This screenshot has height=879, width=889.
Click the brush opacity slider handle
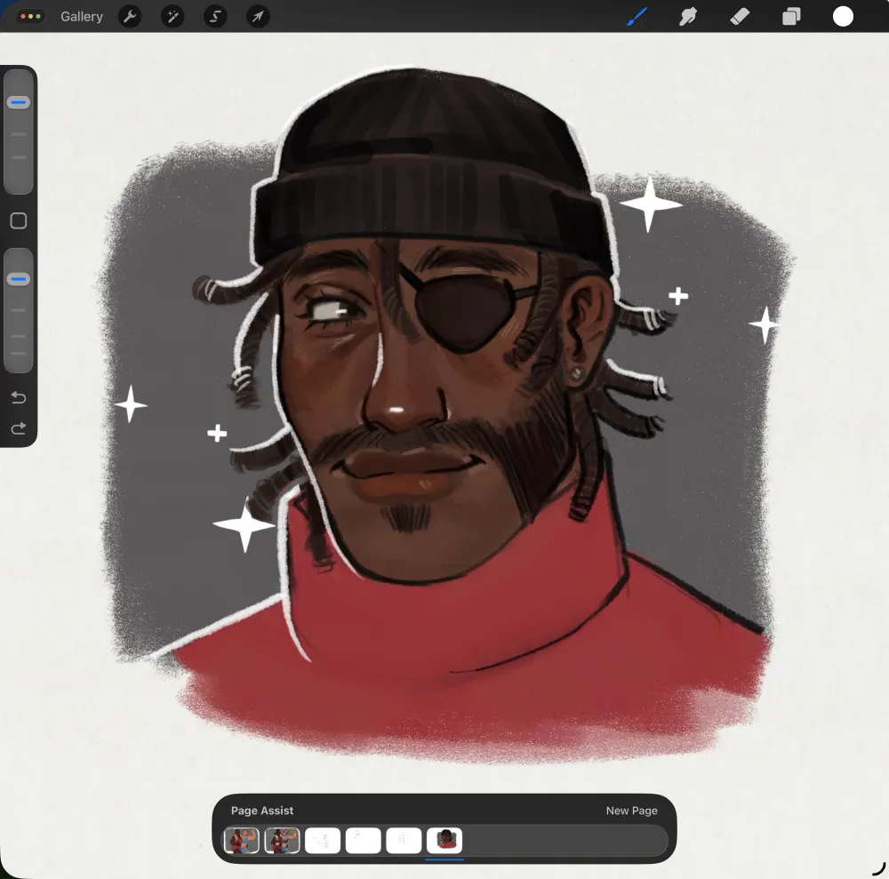(19, 279)
